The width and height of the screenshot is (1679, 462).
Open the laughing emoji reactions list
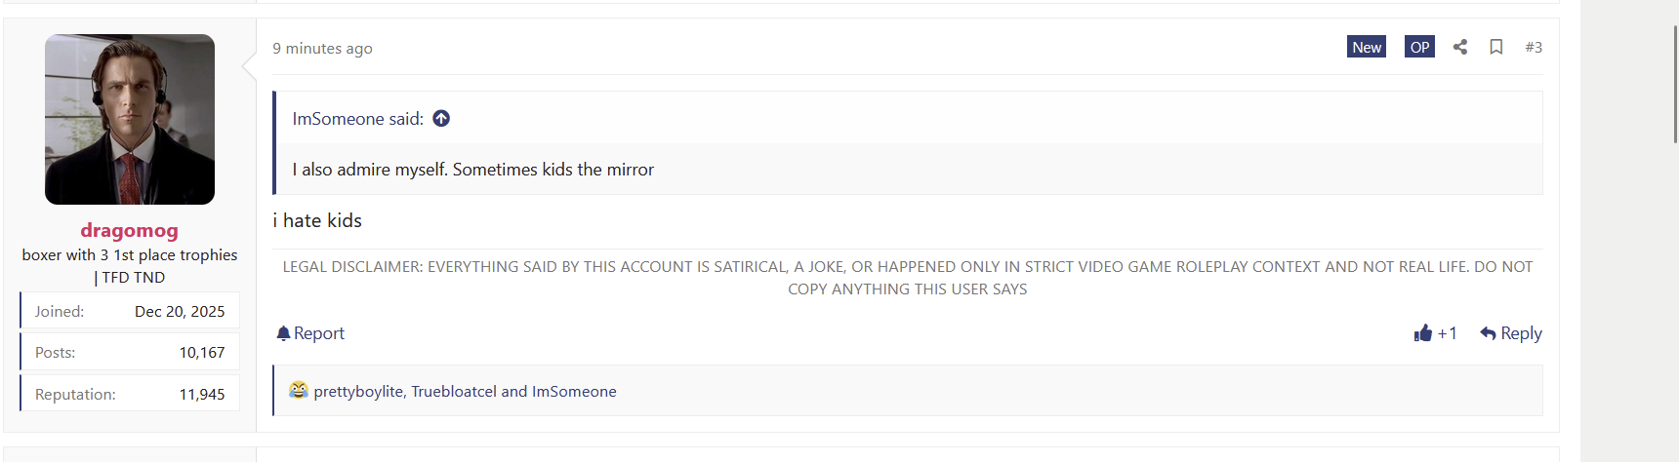[299, 390]
